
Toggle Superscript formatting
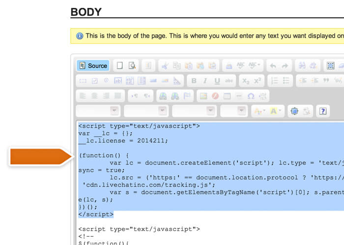coord(258,81)
